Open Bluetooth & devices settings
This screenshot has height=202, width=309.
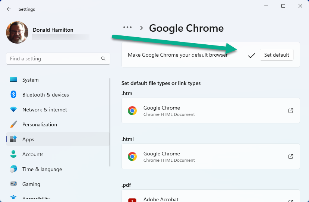(x=58, y=95)
